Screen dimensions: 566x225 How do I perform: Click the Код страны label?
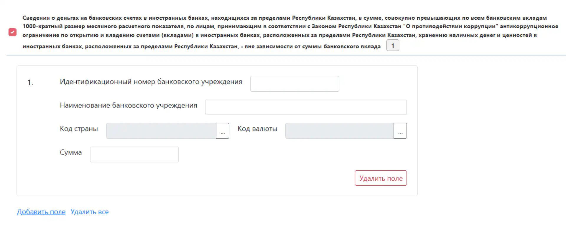79,129
